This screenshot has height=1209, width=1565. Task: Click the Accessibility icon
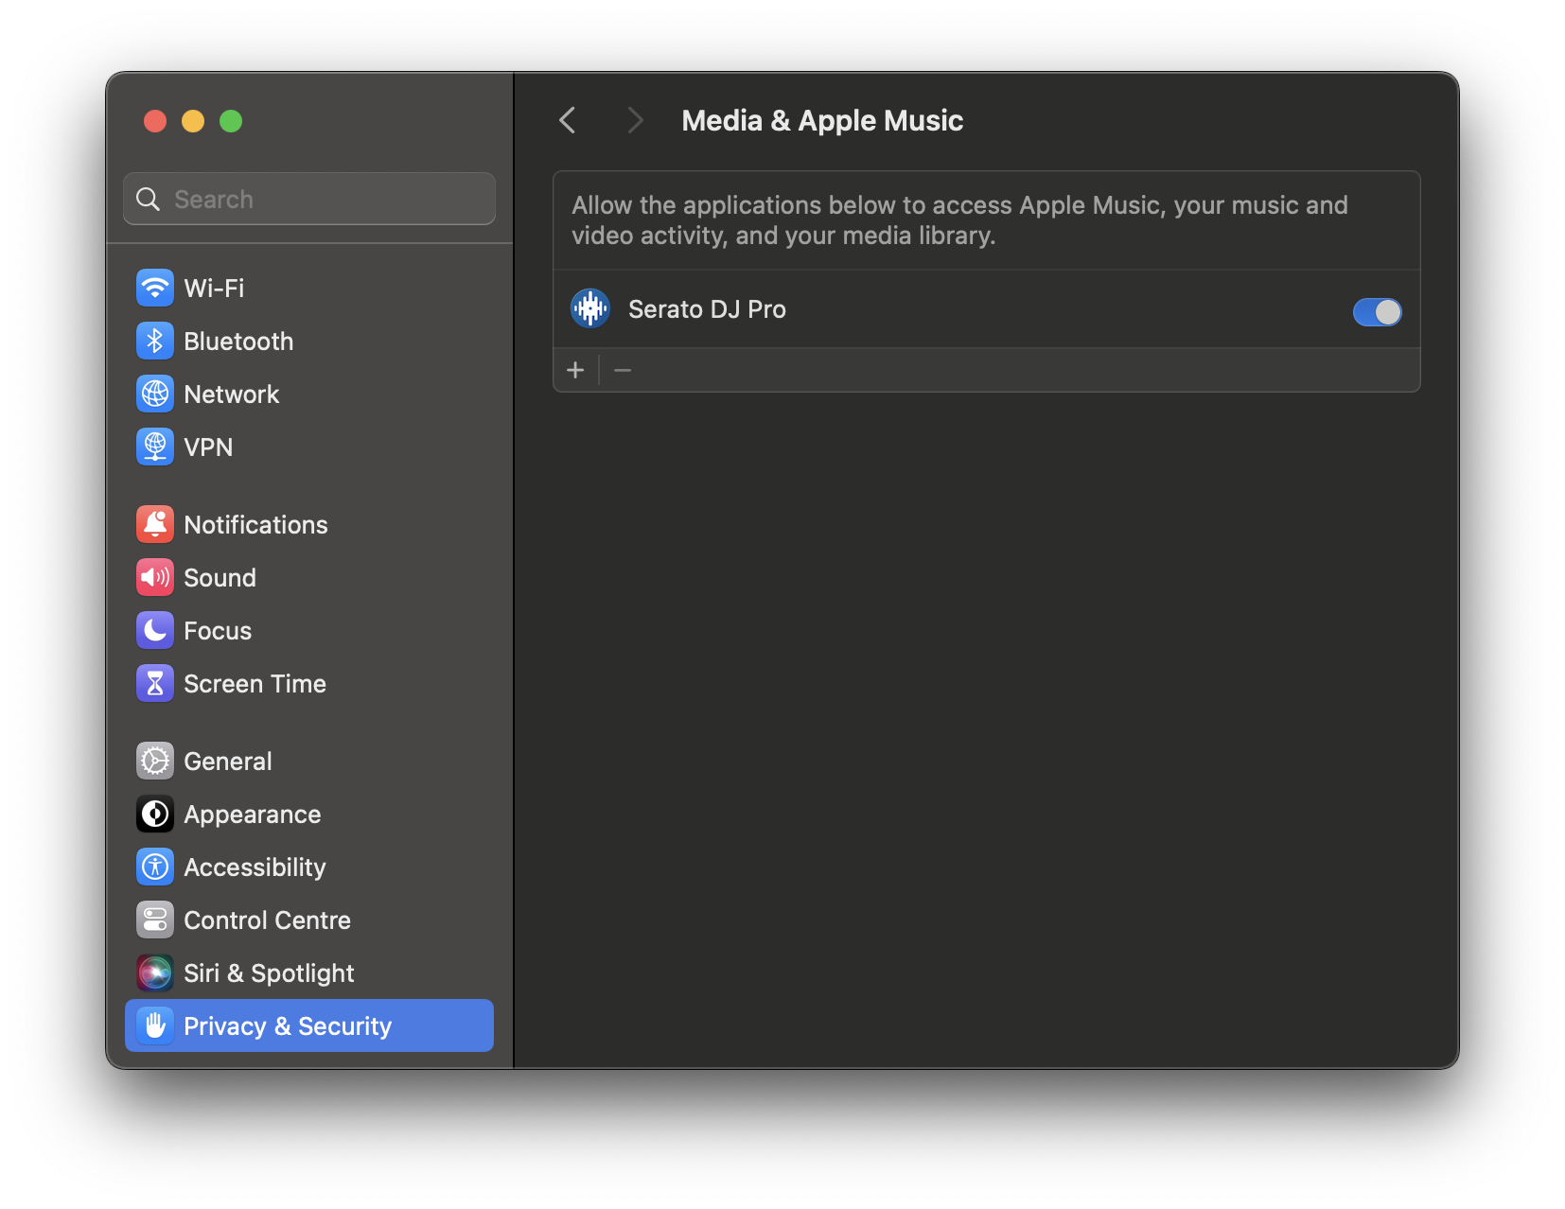[x=155, y=867]
